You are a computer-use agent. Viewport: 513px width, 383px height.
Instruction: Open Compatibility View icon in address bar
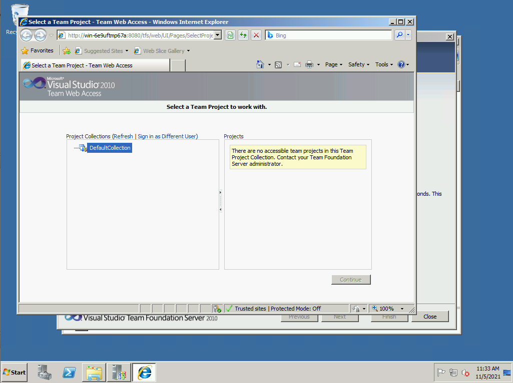[230, 35]
